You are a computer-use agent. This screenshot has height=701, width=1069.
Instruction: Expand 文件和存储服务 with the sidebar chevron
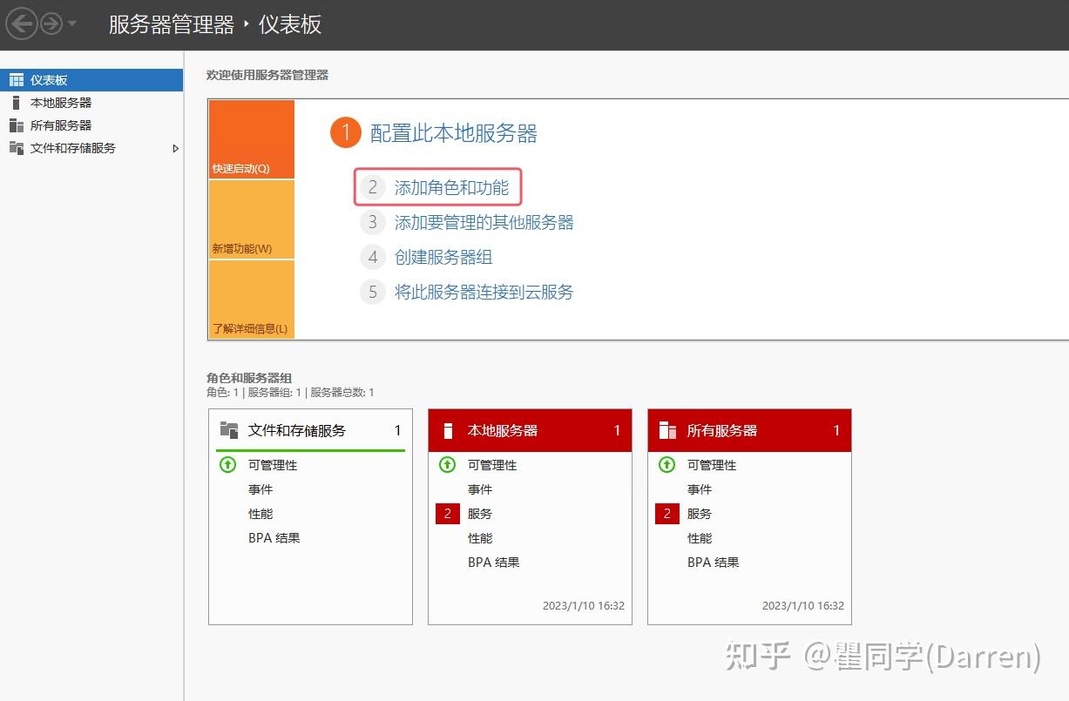pyautogui.click(x=177, y=148)
